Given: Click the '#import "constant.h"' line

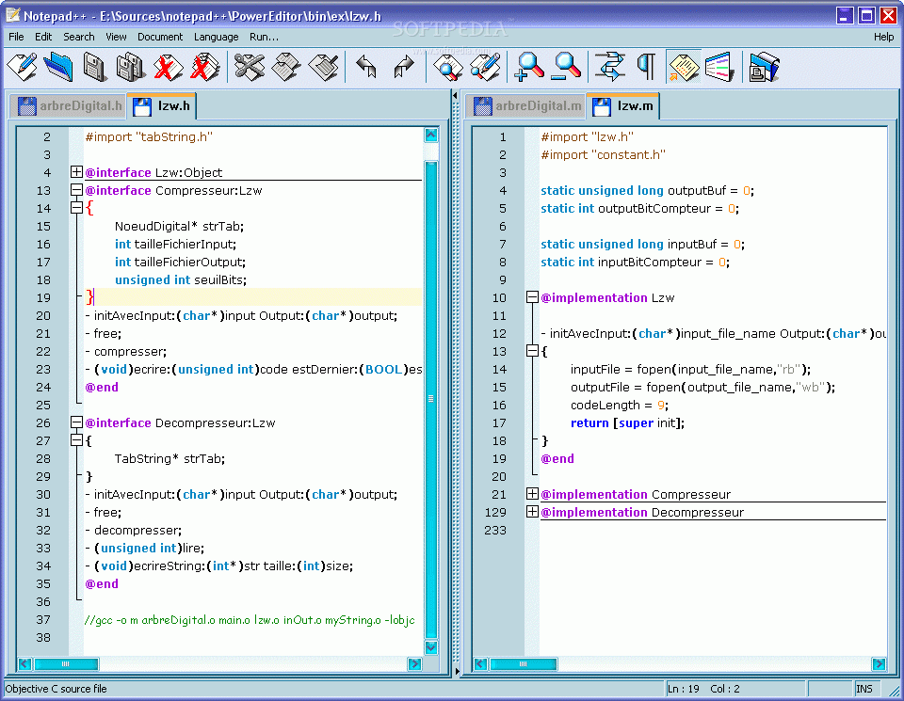Looking at the screenshot, I should [x=603, y=154].
